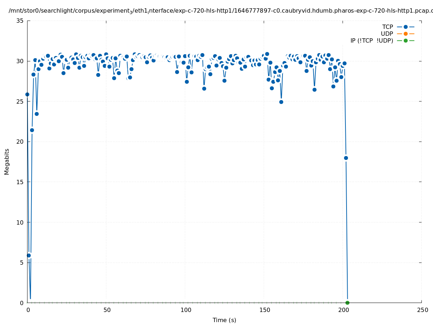Click the green data point at the x-axis
433x325 pixels.
[347, 303]
